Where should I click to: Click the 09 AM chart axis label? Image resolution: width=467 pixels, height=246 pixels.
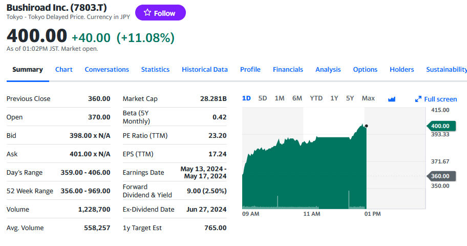[x=251, y=214]
